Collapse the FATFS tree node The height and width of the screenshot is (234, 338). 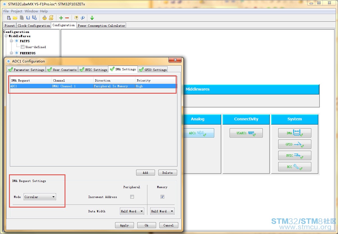tap(12, 41)
